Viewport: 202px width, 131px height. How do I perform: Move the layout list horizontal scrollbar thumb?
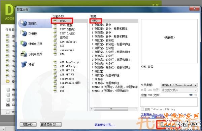point(111,109)
